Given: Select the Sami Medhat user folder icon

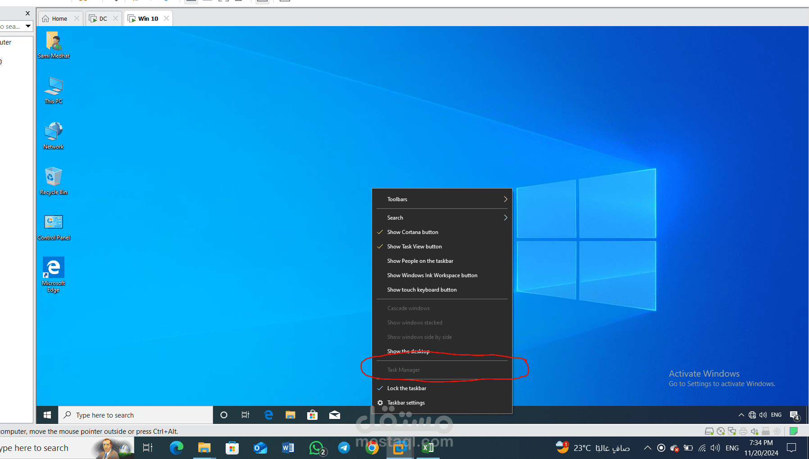Looking at the screenshot, I should coord(54,45).
